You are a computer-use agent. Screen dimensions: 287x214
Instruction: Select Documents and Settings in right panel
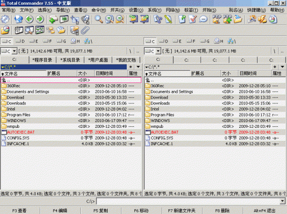(x=215, y=91)
